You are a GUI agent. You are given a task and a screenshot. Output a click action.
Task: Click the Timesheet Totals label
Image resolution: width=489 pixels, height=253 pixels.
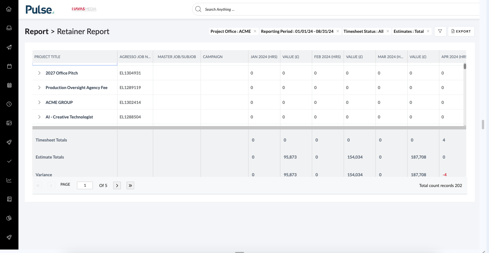(x=51, y=140)
